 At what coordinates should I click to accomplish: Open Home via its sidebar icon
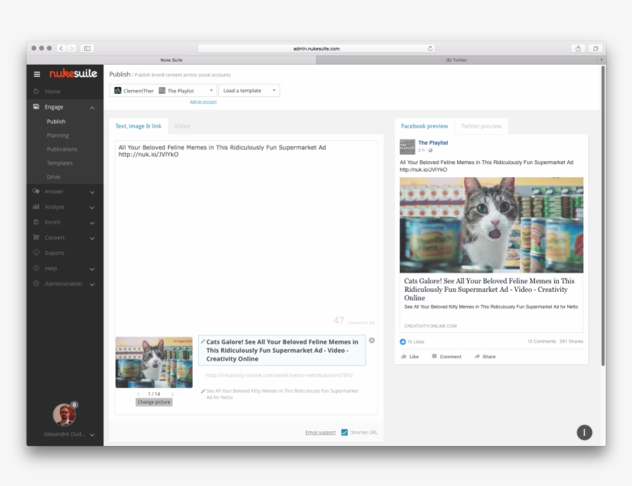pos(36,92)
